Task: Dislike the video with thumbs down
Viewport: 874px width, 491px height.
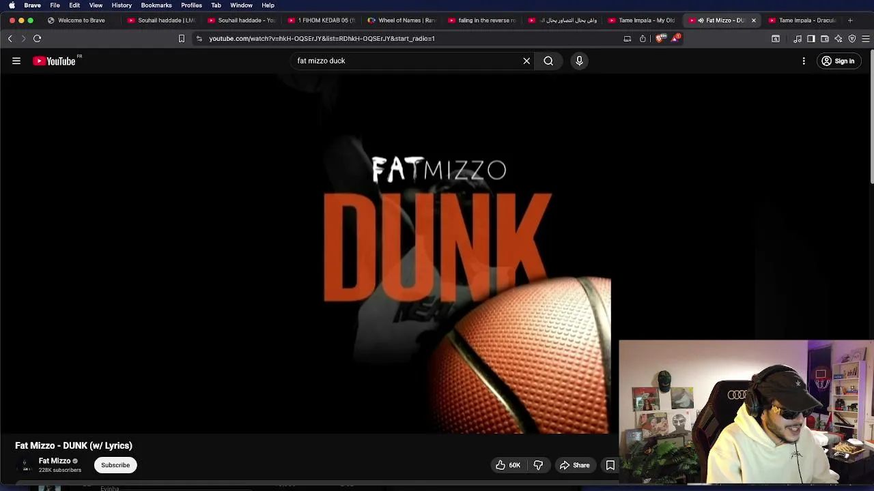Action: 538,465
